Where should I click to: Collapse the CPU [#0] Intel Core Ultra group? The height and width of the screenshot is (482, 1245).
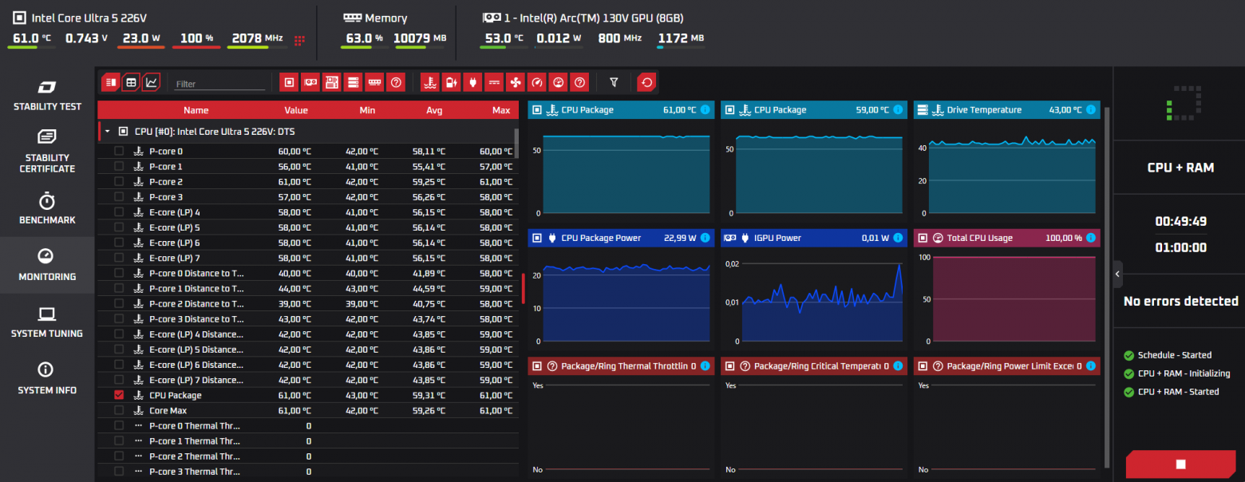coord(108,132)
